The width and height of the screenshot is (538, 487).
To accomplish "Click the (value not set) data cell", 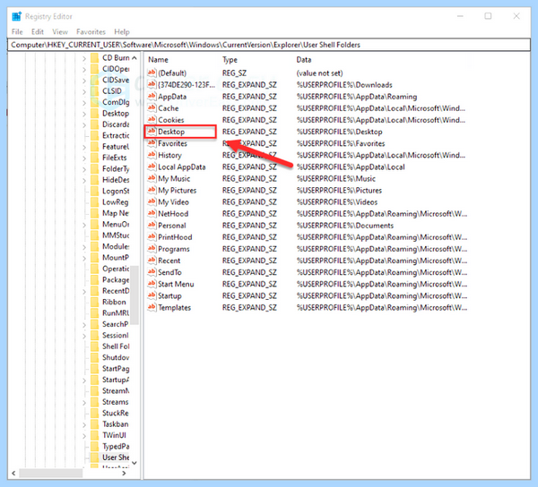I will click(319, 73).
